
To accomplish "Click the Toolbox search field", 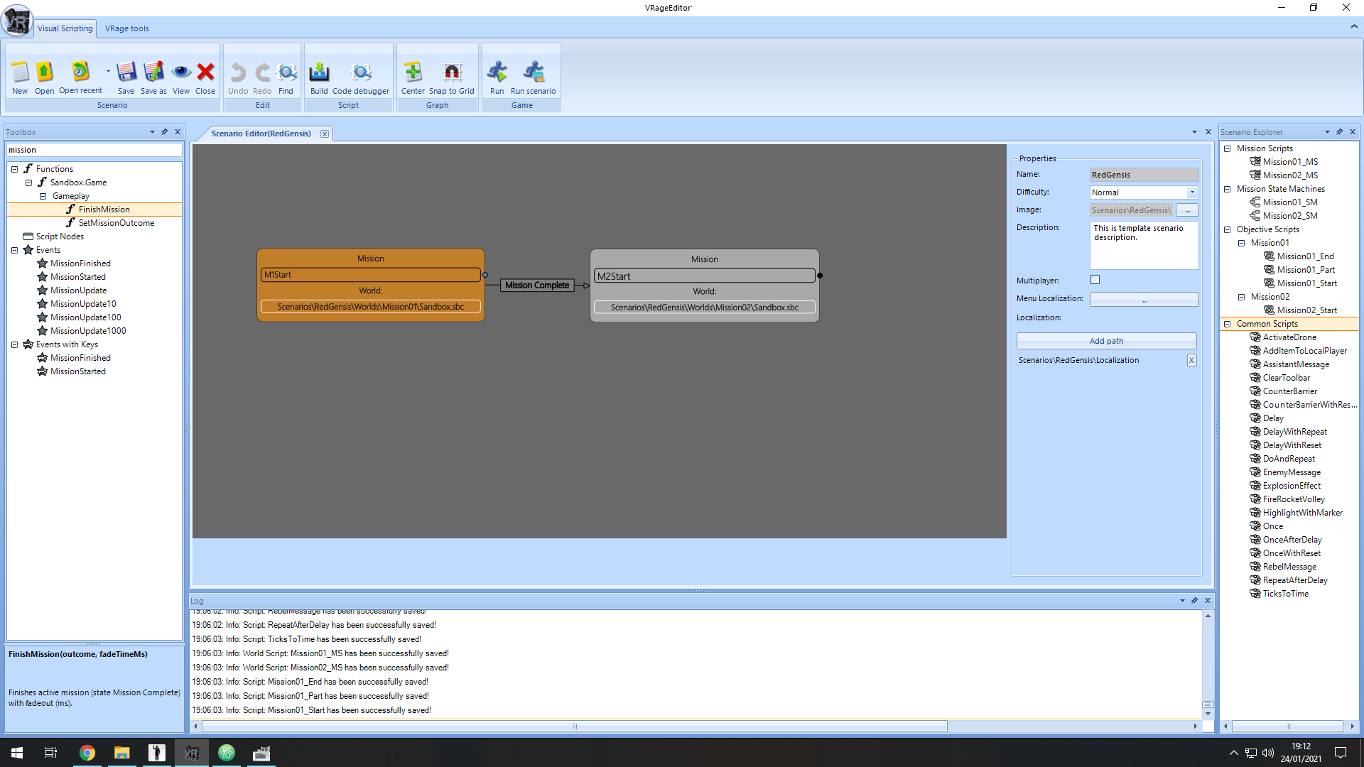I will (94, 150).
